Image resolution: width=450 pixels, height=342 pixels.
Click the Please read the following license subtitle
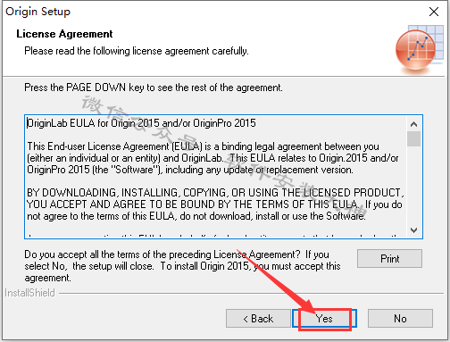coord(137,51)
